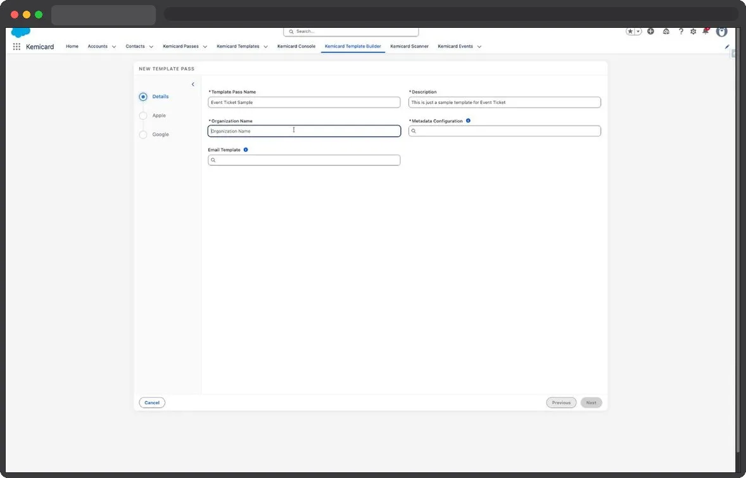Open the App Launcher grid icon

pyautogui.click(x=16, y=47)
